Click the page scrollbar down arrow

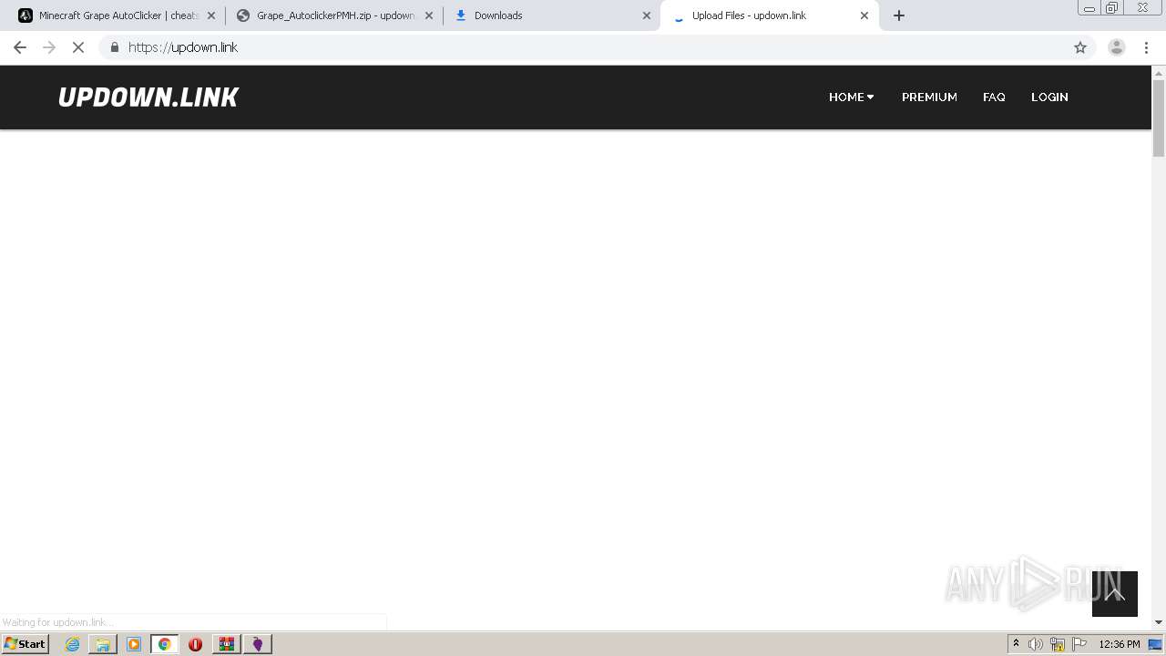tap(1159, 622)
